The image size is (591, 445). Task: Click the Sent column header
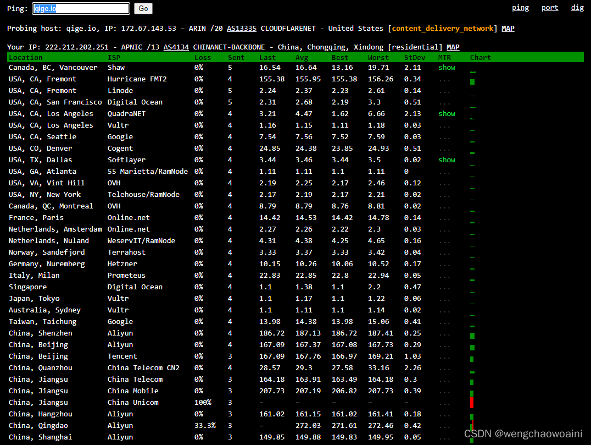[x=236, y=57]
